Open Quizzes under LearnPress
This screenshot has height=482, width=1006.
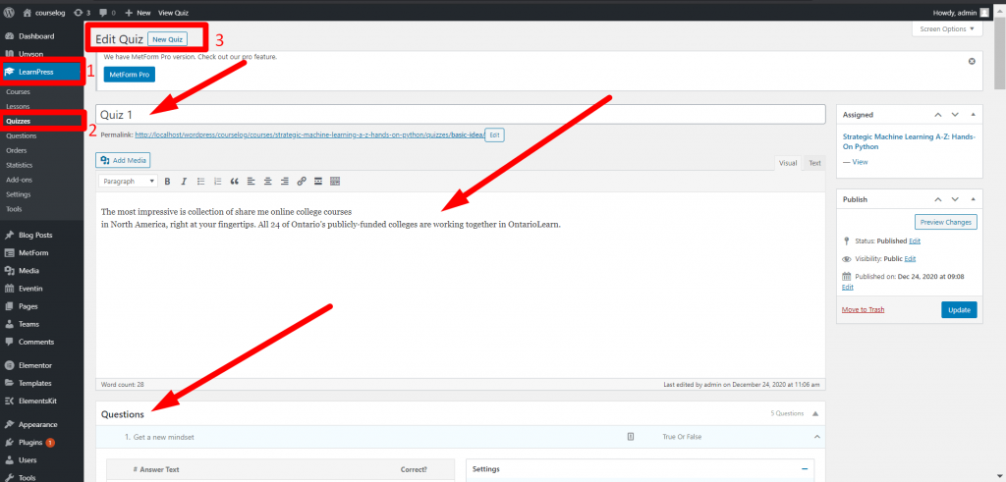tap(18, 121)
